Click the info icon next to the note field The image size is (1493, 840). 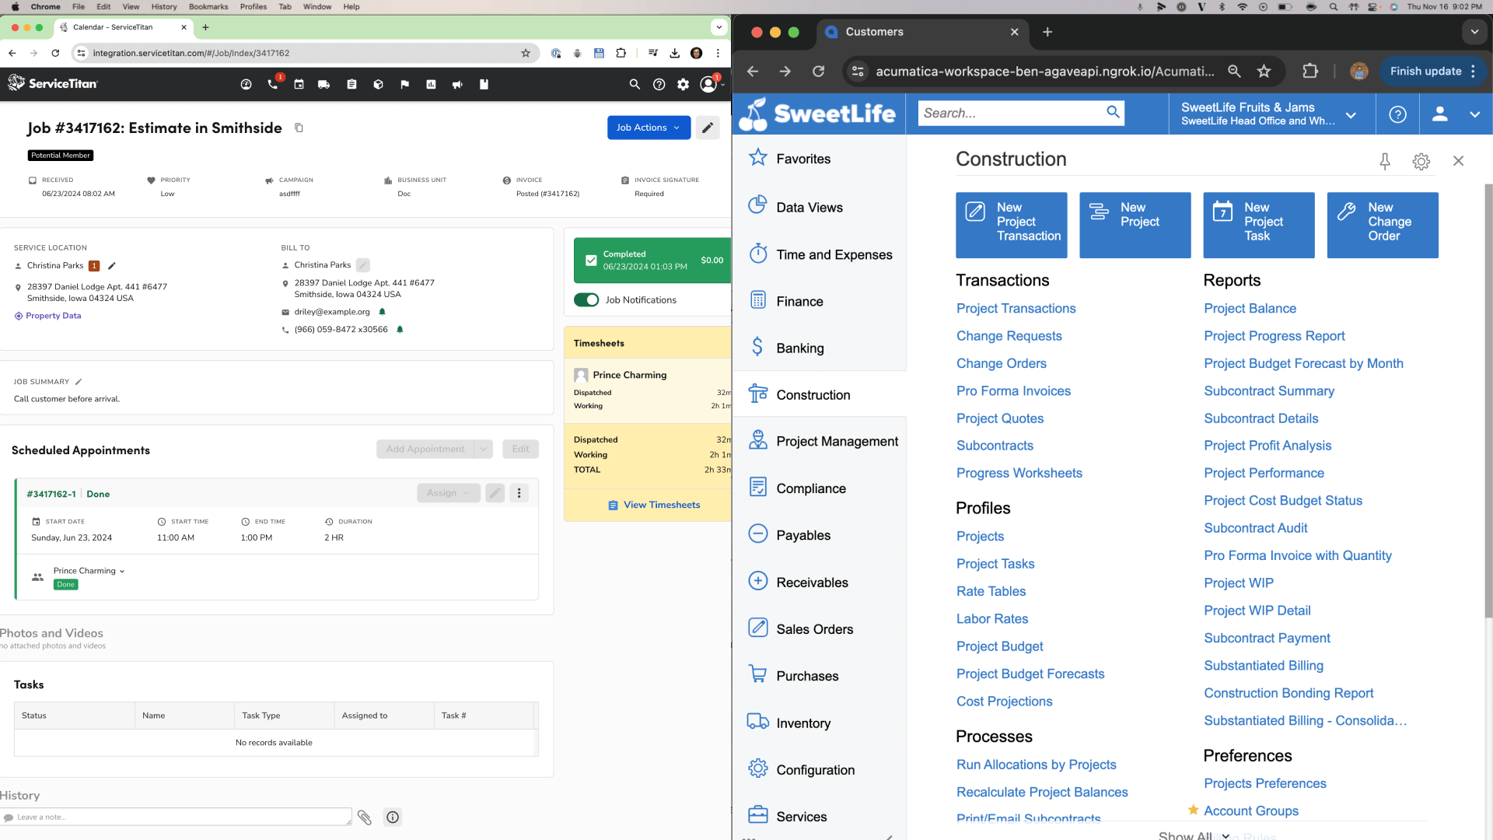pos(393,817)
